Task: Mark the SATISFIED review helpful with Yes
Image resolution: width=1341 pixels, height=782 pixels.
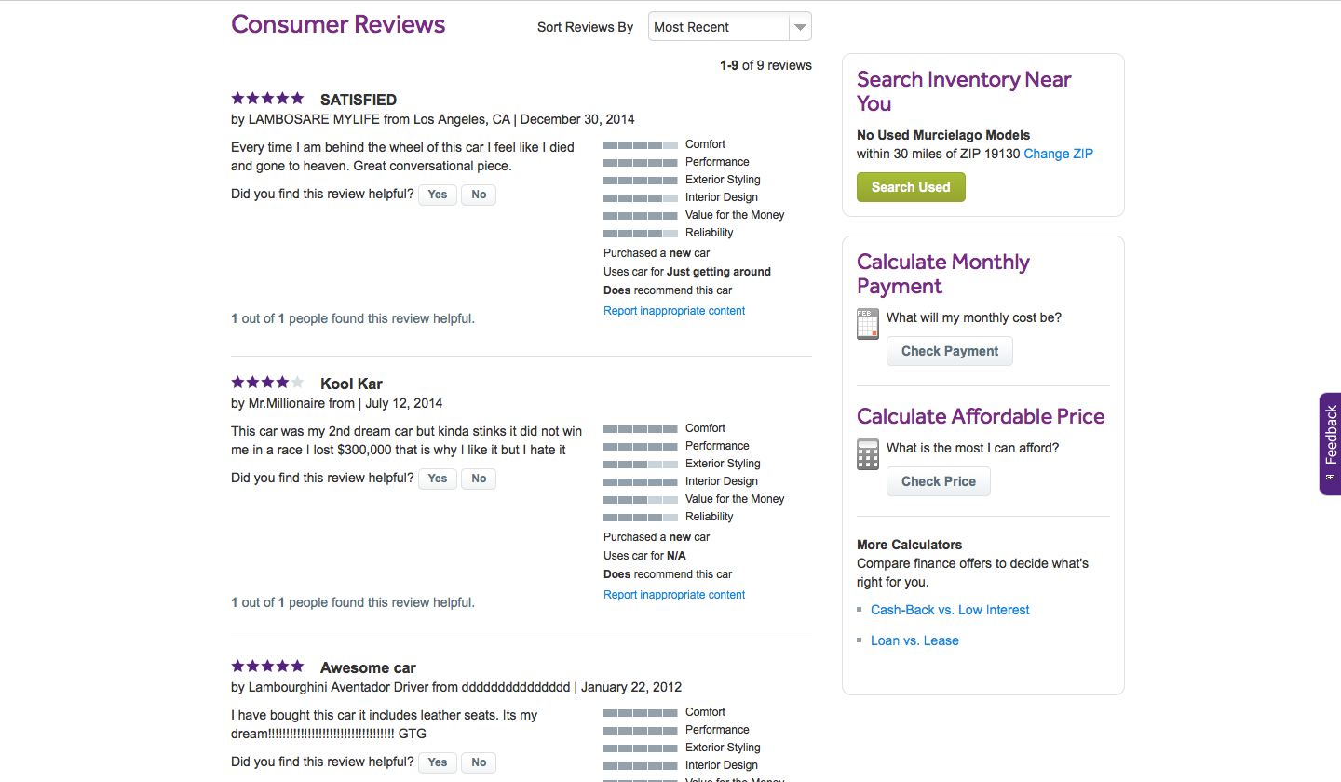Action: [438, 195]
